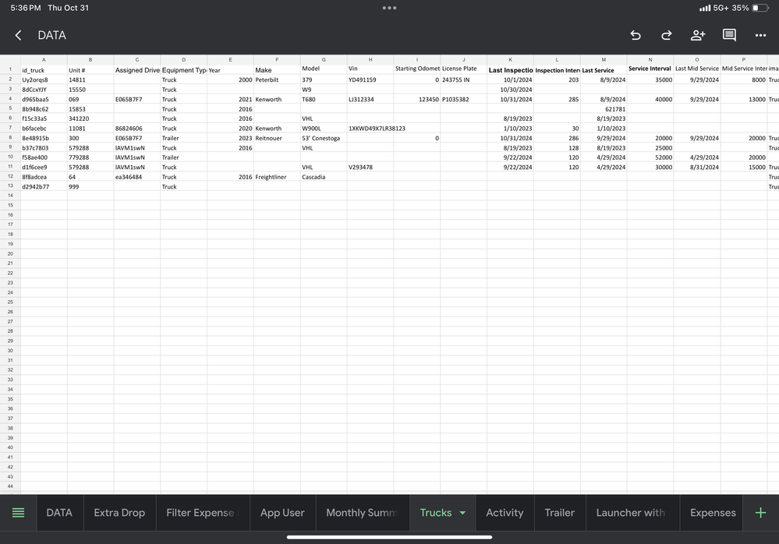779x544 pixels.
Task: Select cell Freightliner
Action: pos(277,177)
